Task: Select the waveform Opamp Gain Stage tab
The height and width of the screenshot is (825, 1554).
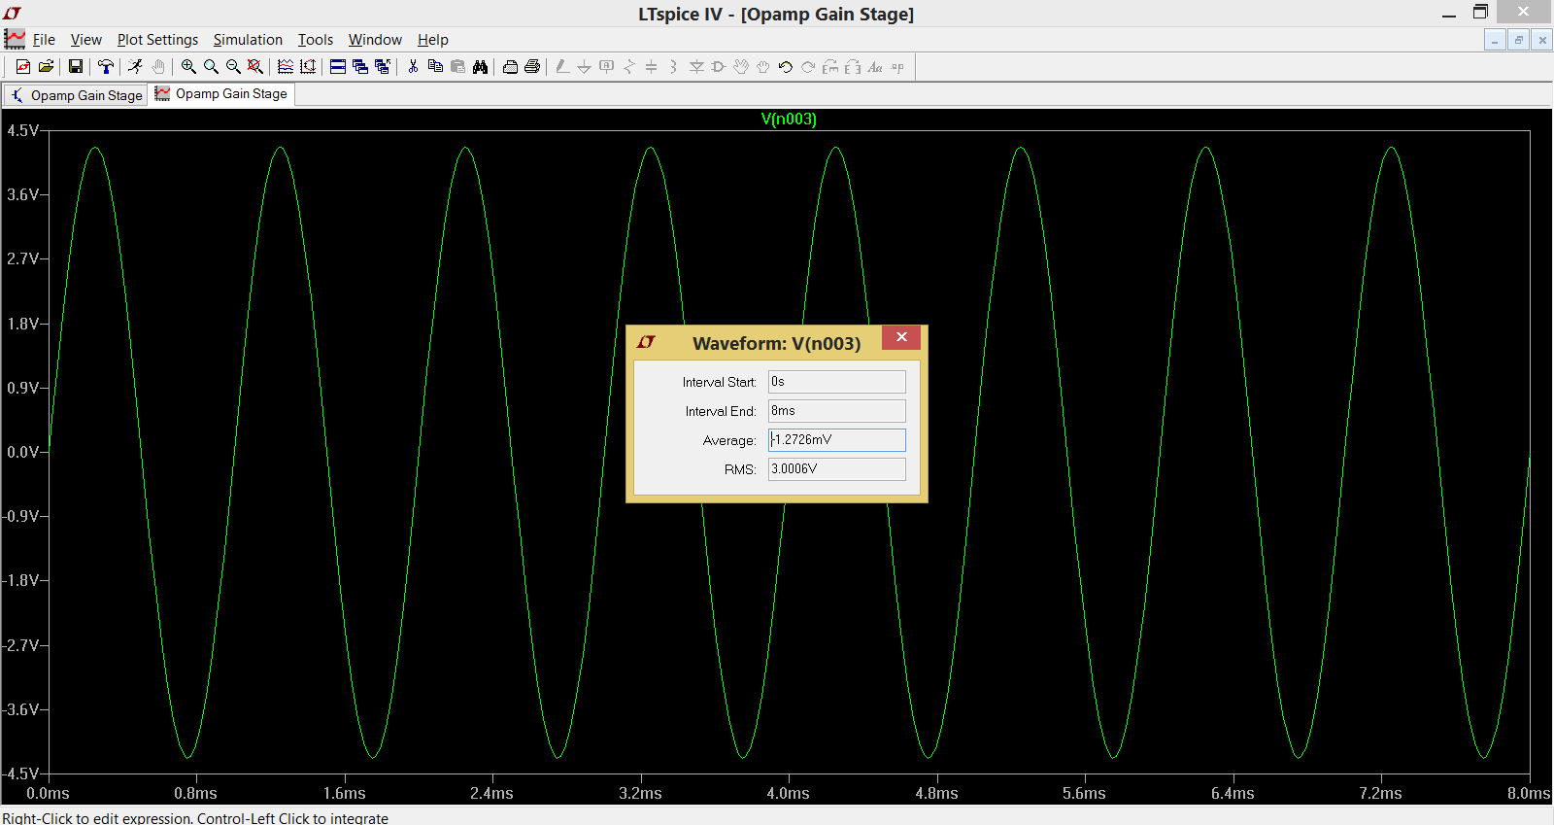Action: pos(221,94)
